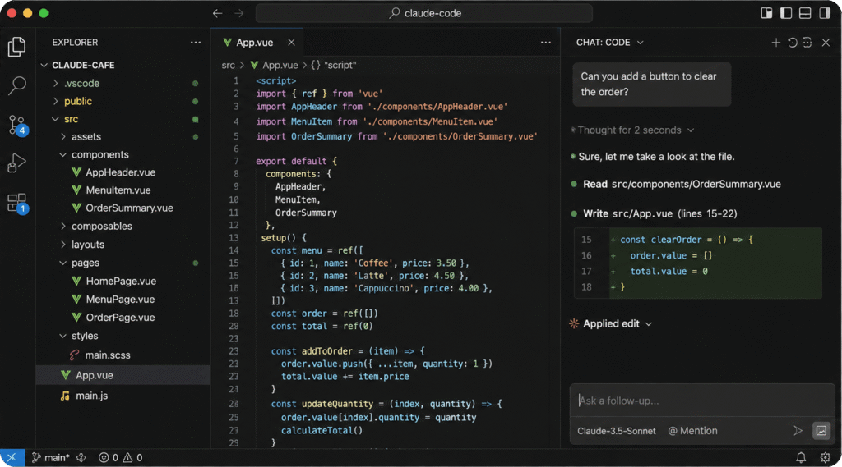Close the chat panel
The width and height of the screenshot is (842, 467).
[x=826, y=43]
